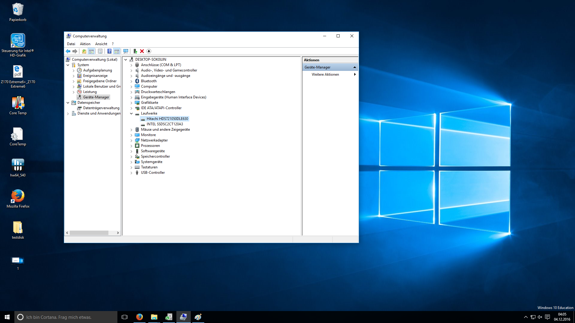
Task: Expand Dienste und Anwendungen node
Action: point(68,113)
